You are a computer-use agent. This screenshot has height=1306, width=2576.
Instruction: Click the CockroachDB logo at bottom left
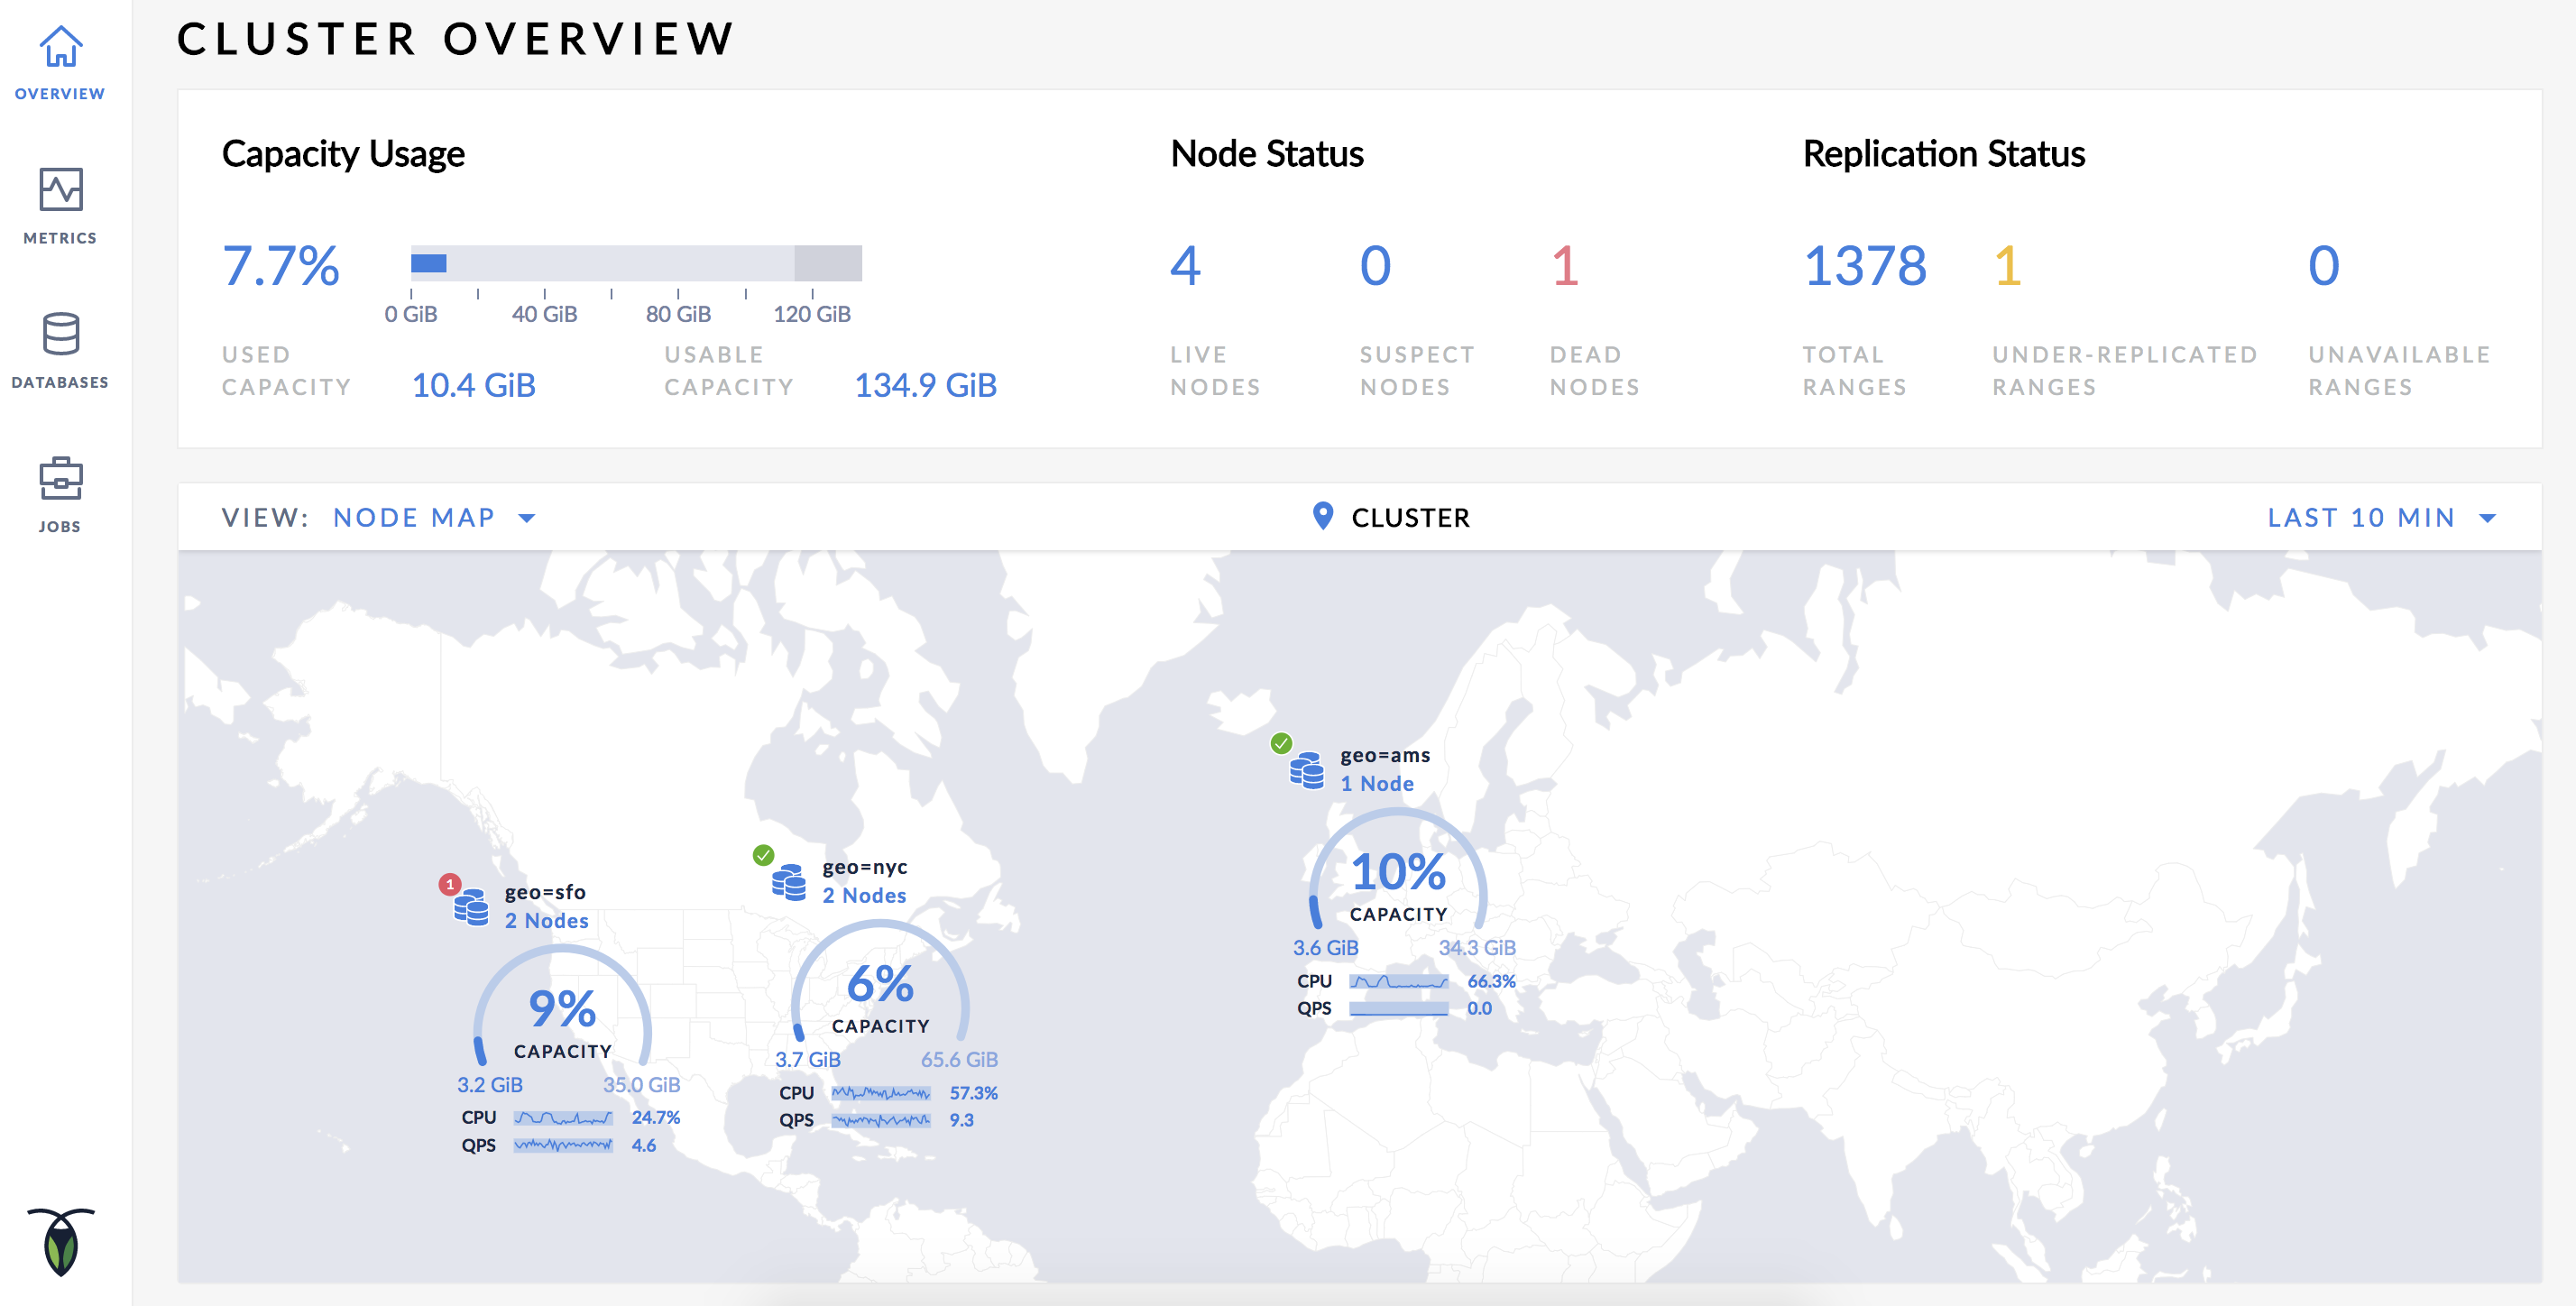click(x=62, y=1250)
